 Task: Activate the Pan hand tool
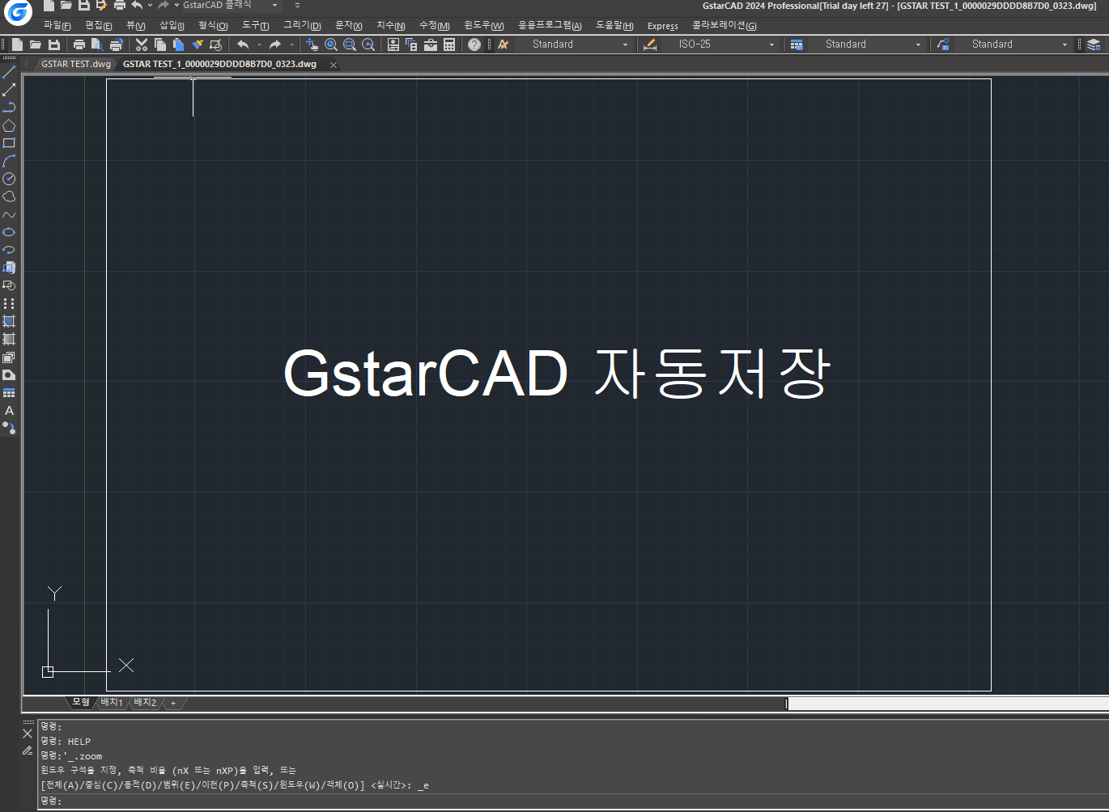tap(312, 44)
